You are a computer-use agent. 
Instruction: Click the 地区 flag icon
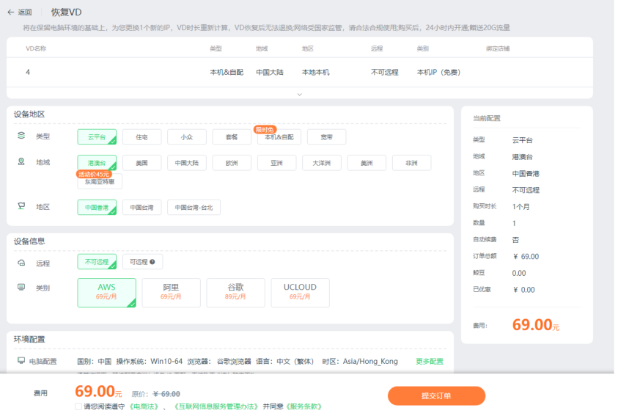(21, 206)
